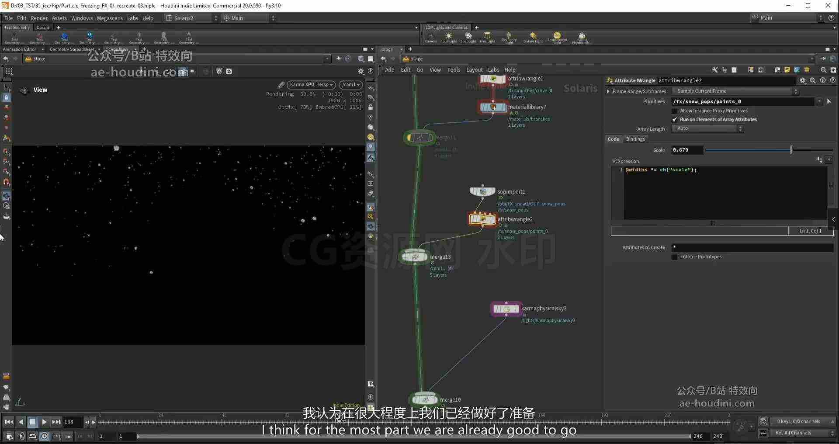Open Array Length Auto dropdown
Image resolution: width=839 pixels, height=444 pixels.
click(707, 128)
